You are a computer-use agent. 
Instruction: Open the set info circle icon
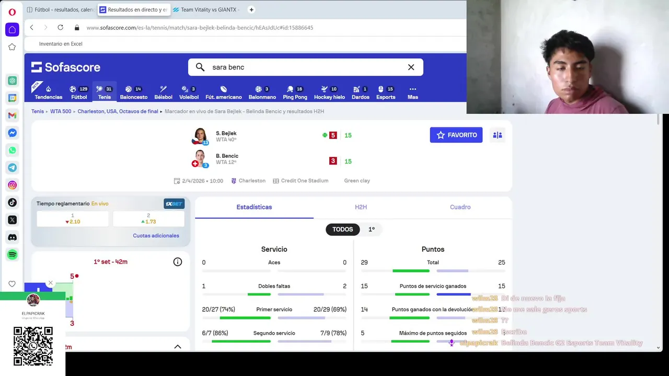178,262
